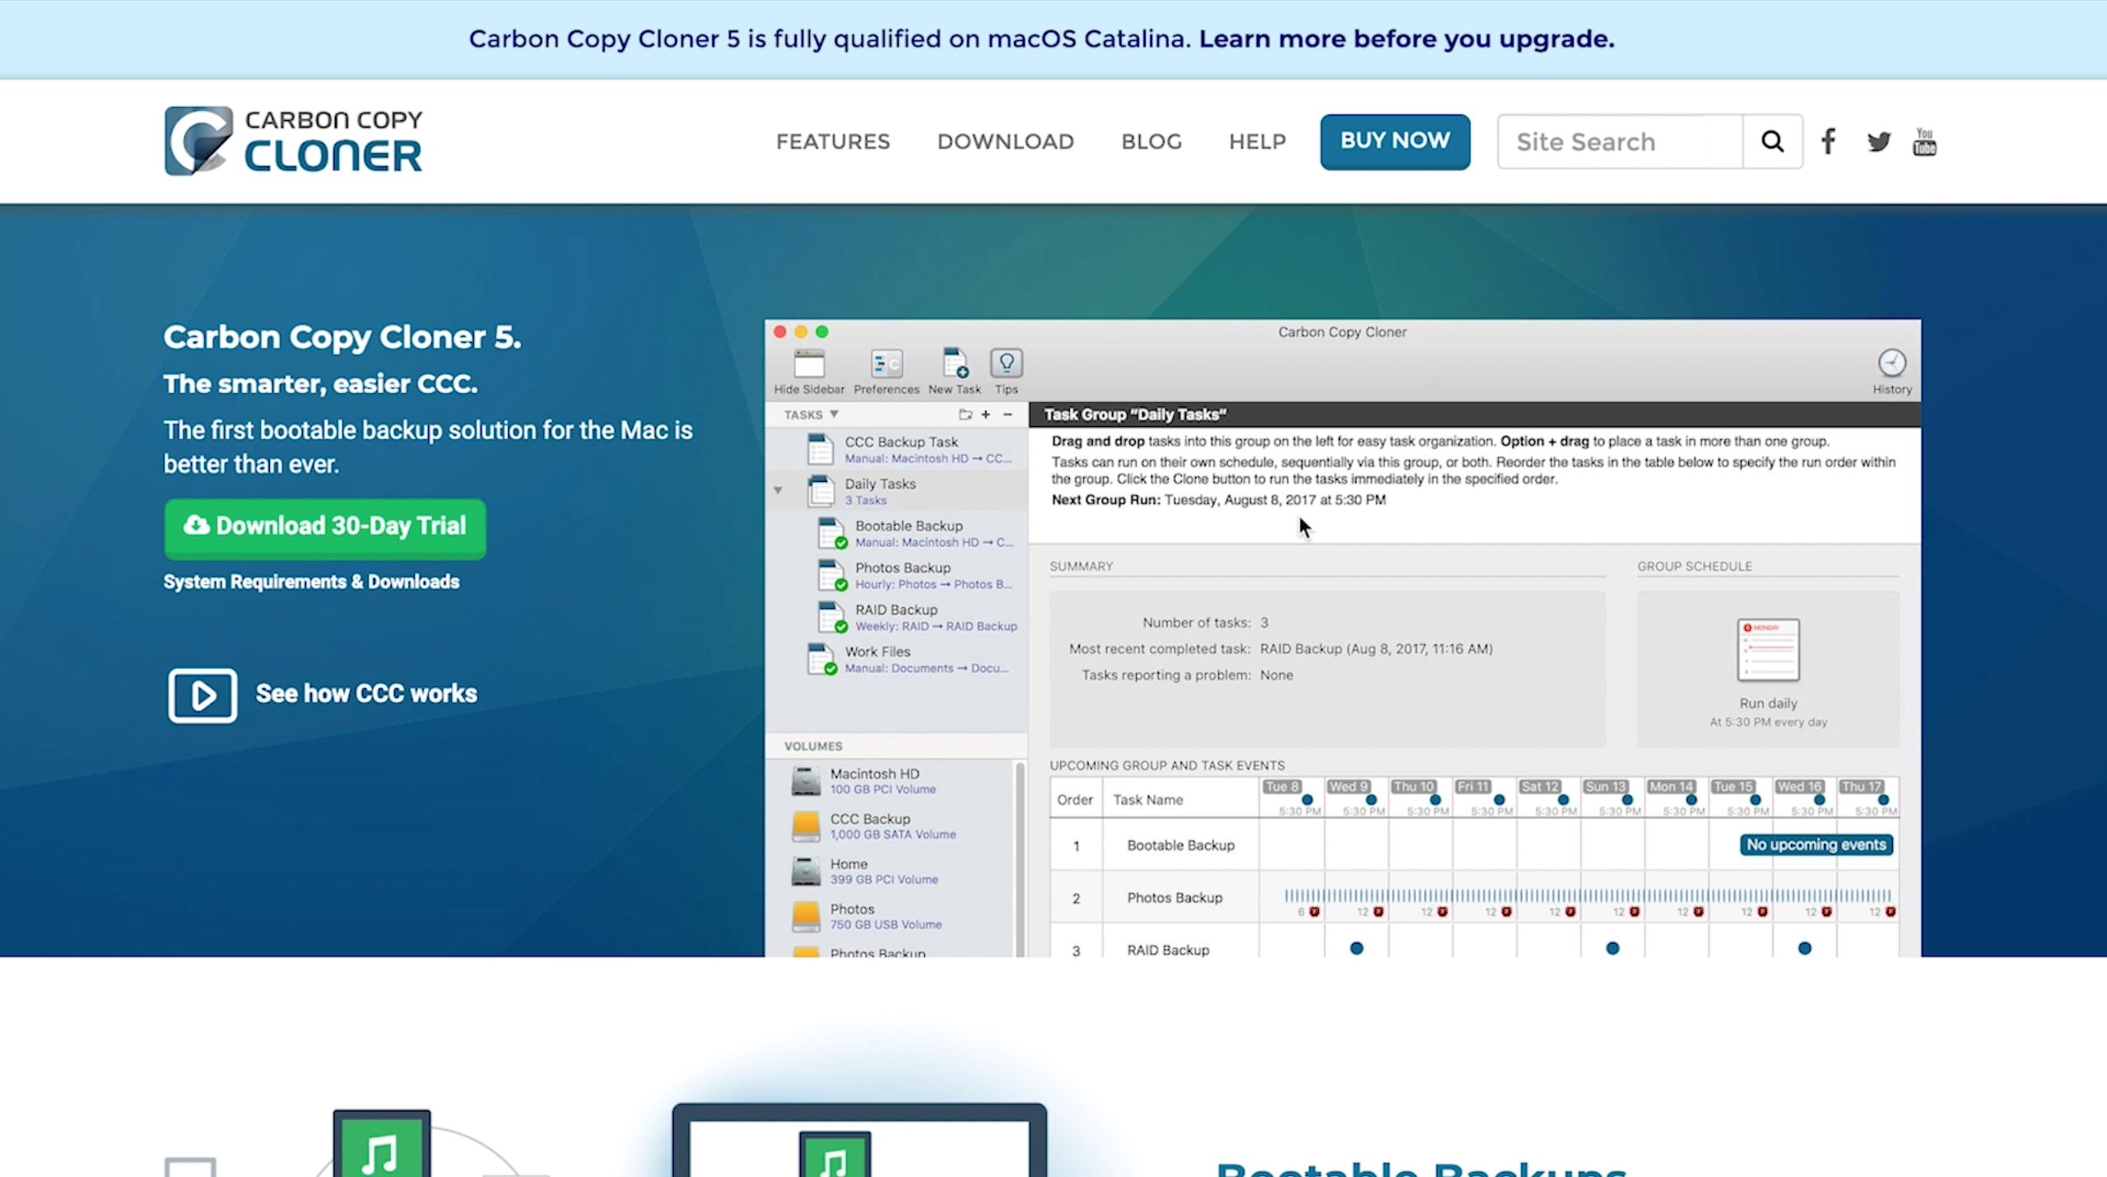Click the Run daily schedule calendar icon
The height and width of the screenshot is (1177, 2107).
click(x=1768, y=650)
